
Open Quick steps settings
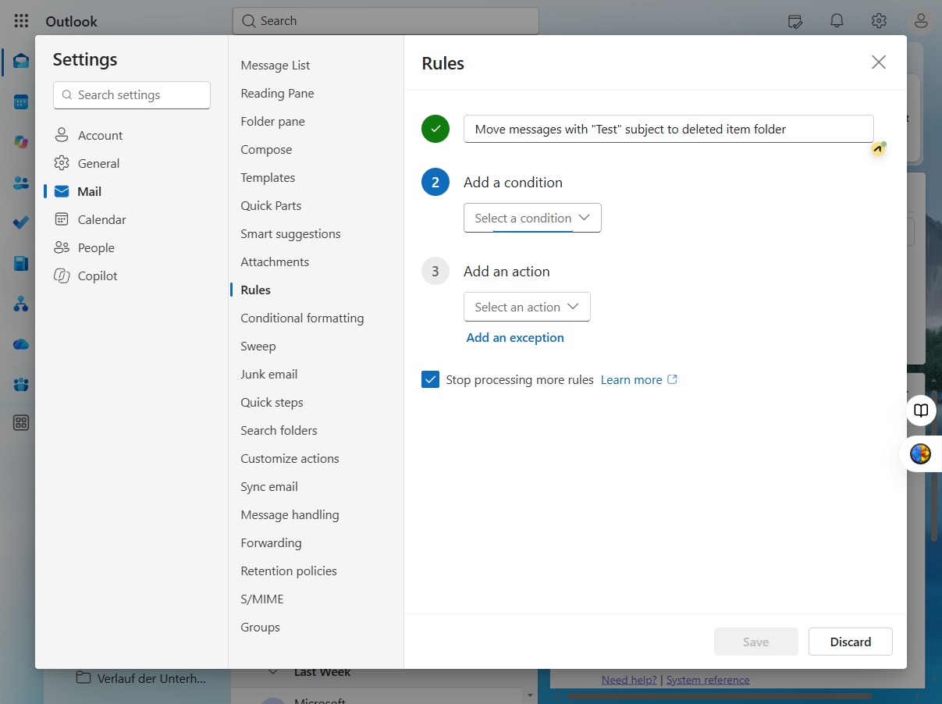coord(272,402)
